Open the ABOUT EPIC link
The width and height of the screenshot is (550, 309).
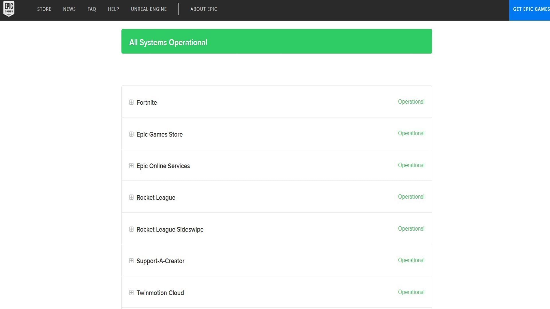click(x=204, y=9)
